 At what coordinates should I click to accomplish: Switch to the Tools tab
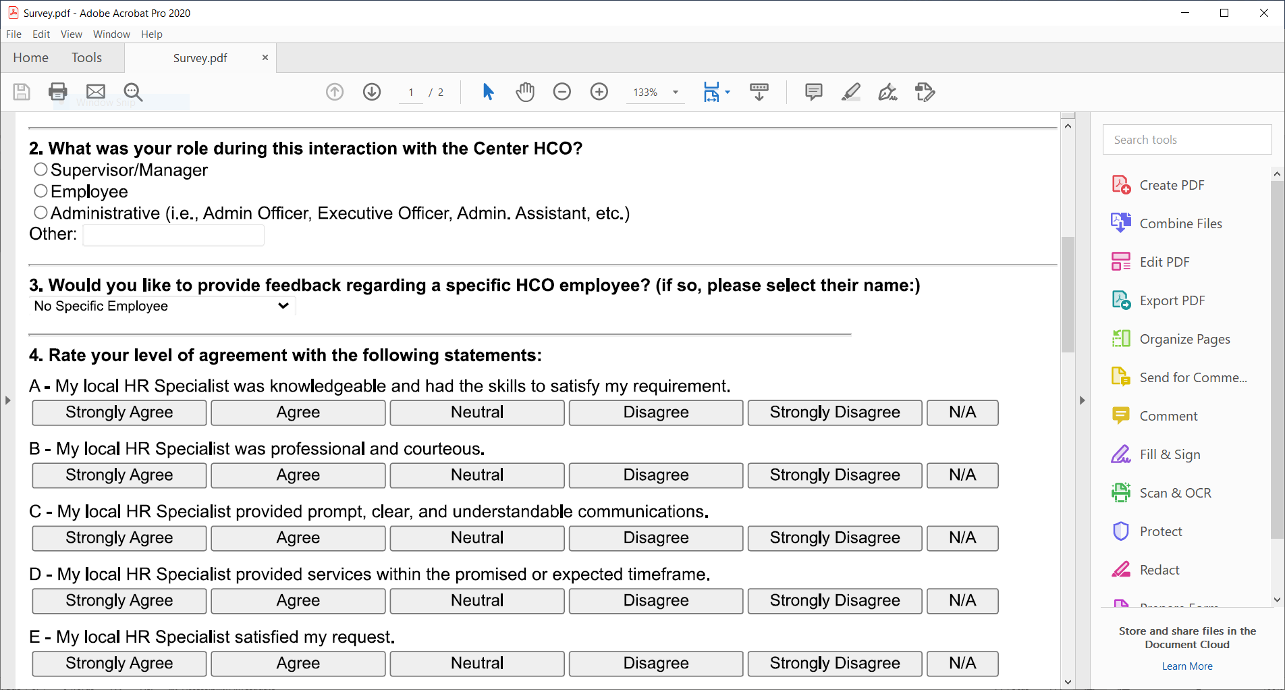[x=86, y=58]
